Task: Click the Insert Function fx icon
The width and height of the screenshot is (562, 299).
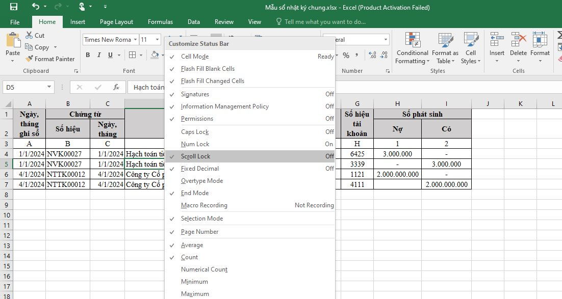Action: [x=116, y=87]
